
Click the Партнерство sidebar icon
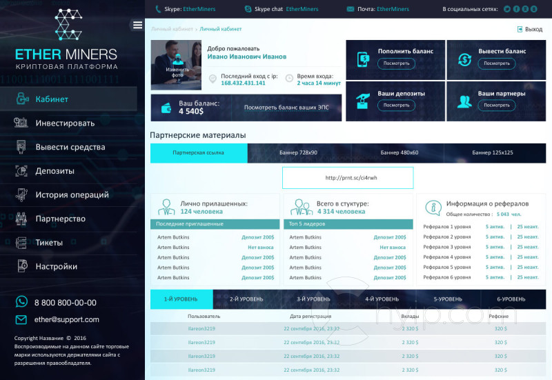[x=21, y=219]
